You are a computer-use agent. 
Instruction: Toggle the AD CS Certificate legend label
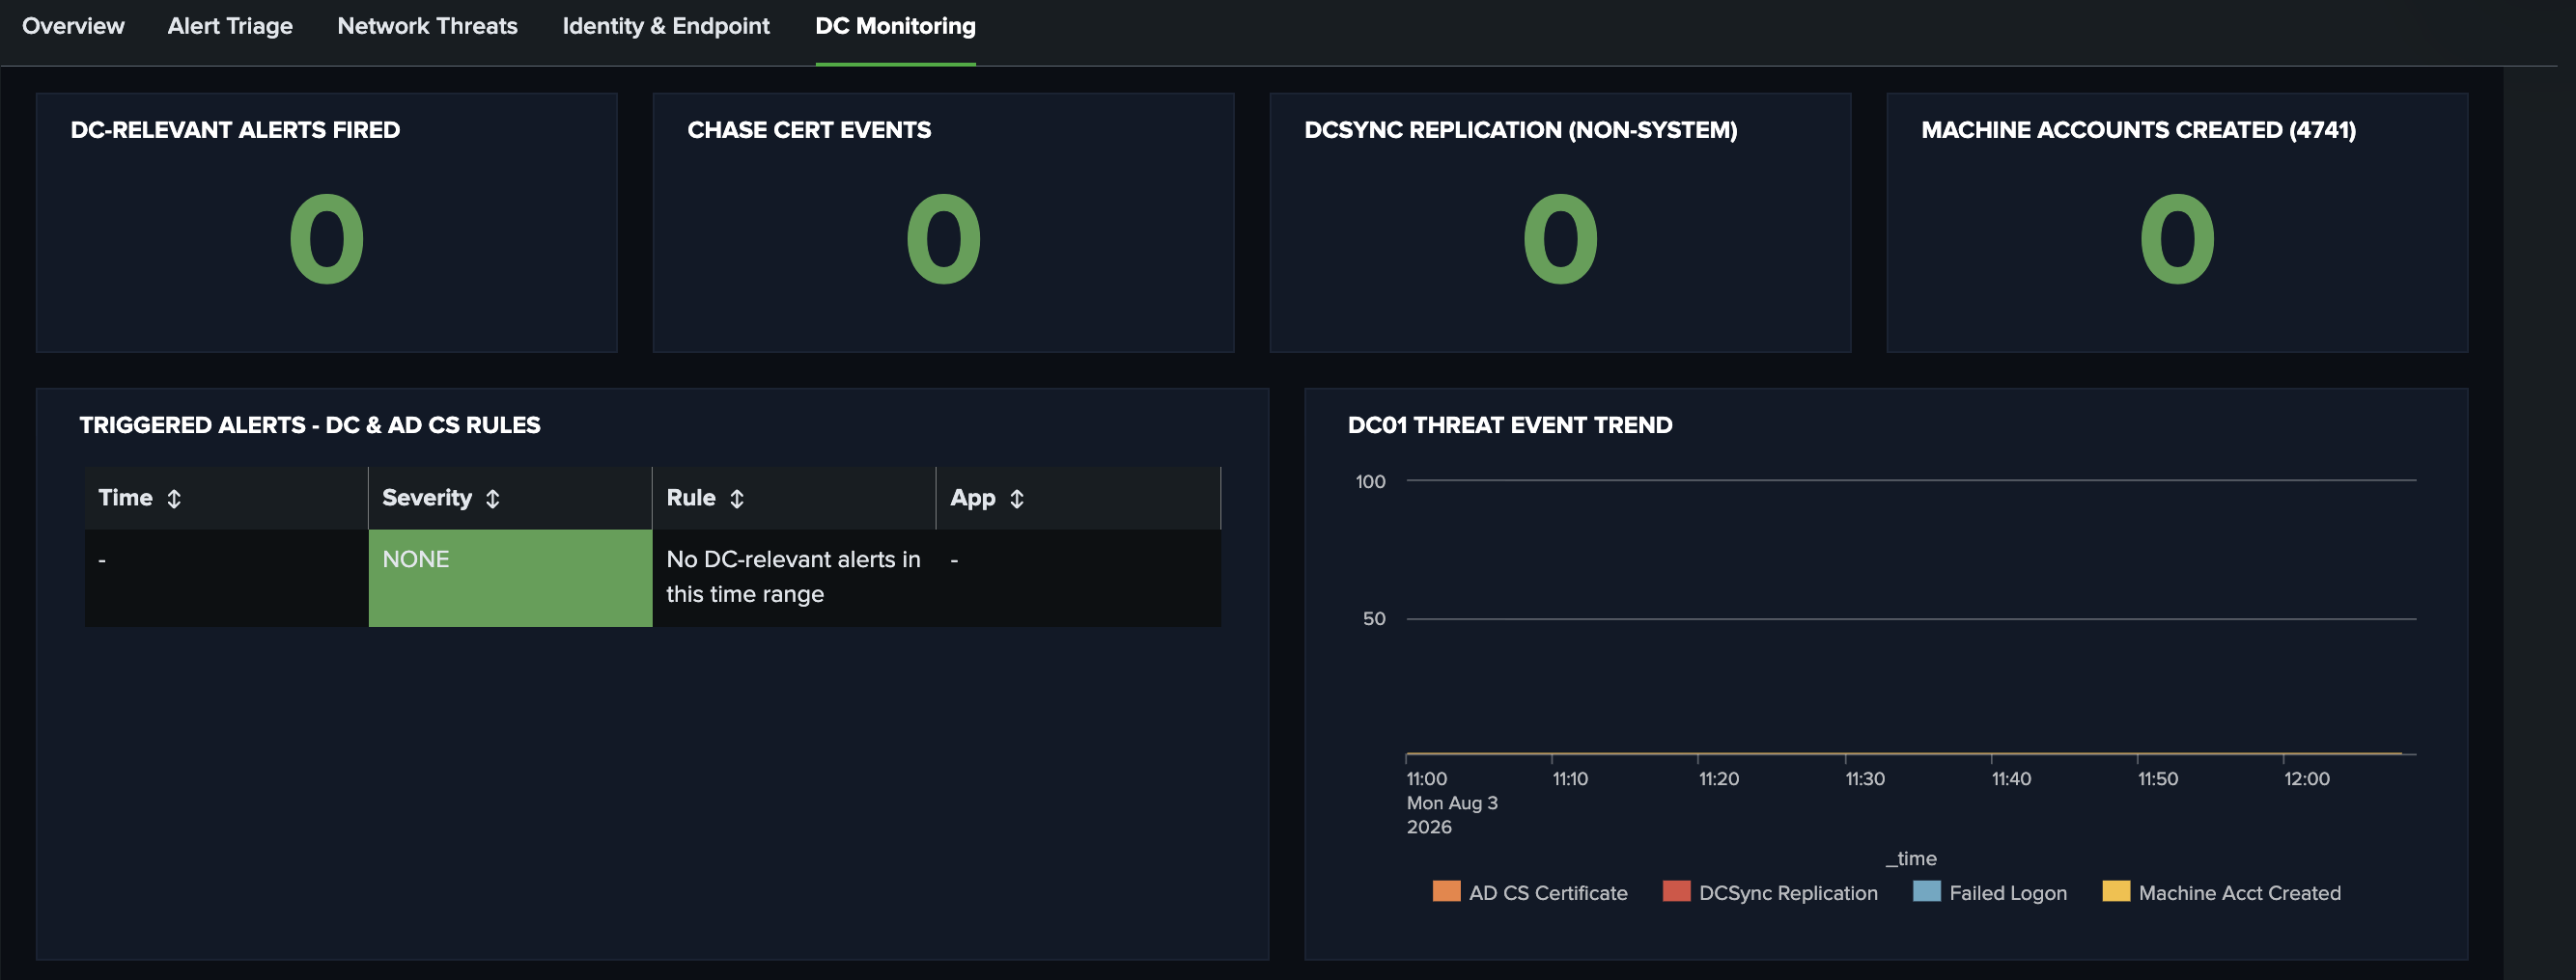(x=1548, y=893)
